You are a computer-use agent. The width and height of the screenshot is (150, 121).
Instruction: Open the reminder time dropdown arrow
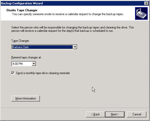pyautogui.click(x=34, y=64)
